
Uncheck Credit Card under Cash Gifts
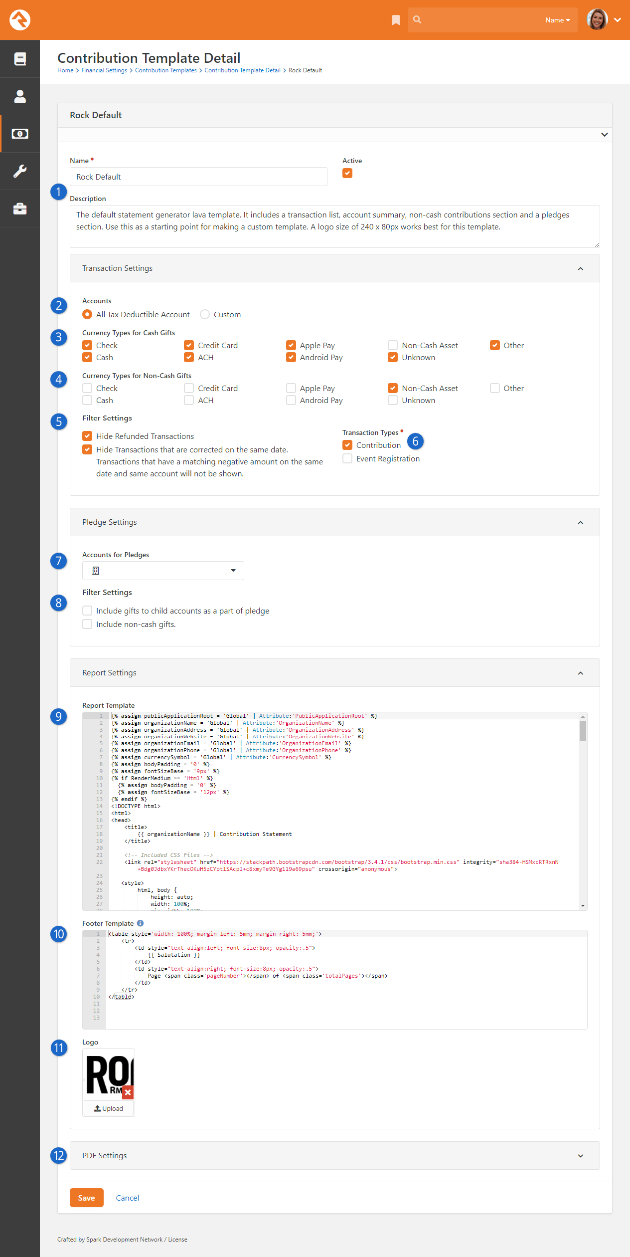[189, 345]
